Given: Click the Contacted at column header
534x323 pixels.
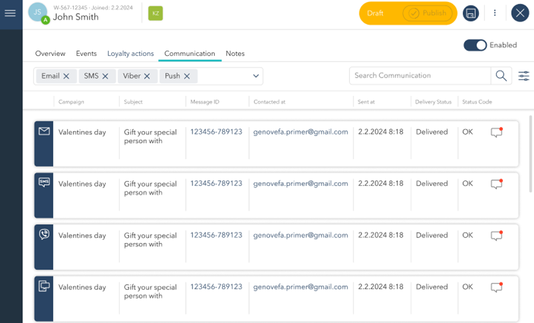Looking at the screenshot, I should pos(269,102).
